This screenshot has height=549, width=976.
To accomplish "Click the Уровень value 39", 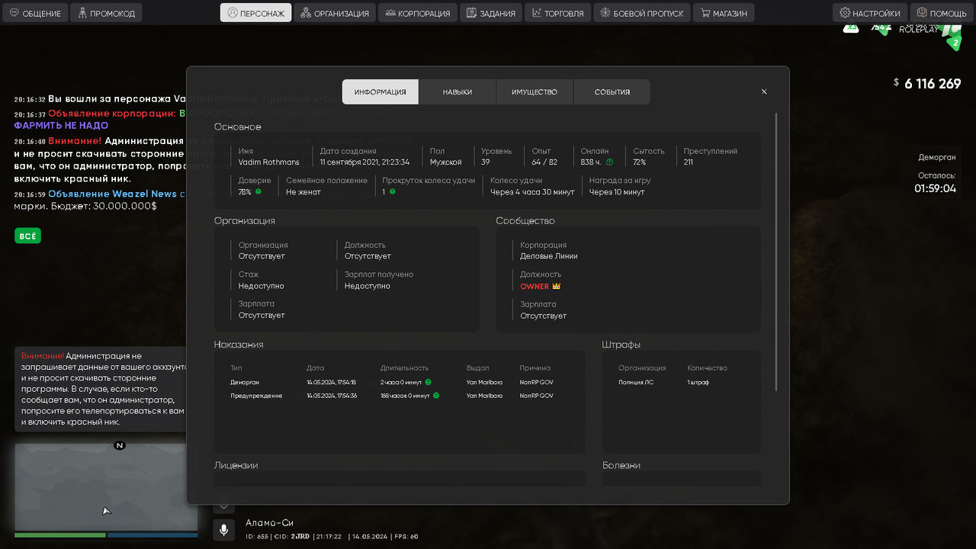I will pyautogui.click(x=486, y=162).
